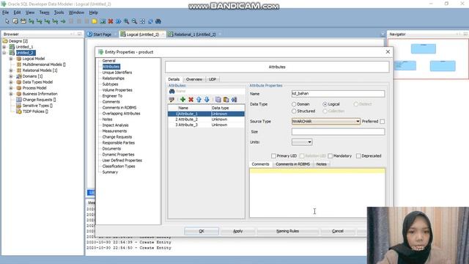Click the binoculars Find icon in main toolbar
Viewport: 469px width, 264px height.
(158, 21)
